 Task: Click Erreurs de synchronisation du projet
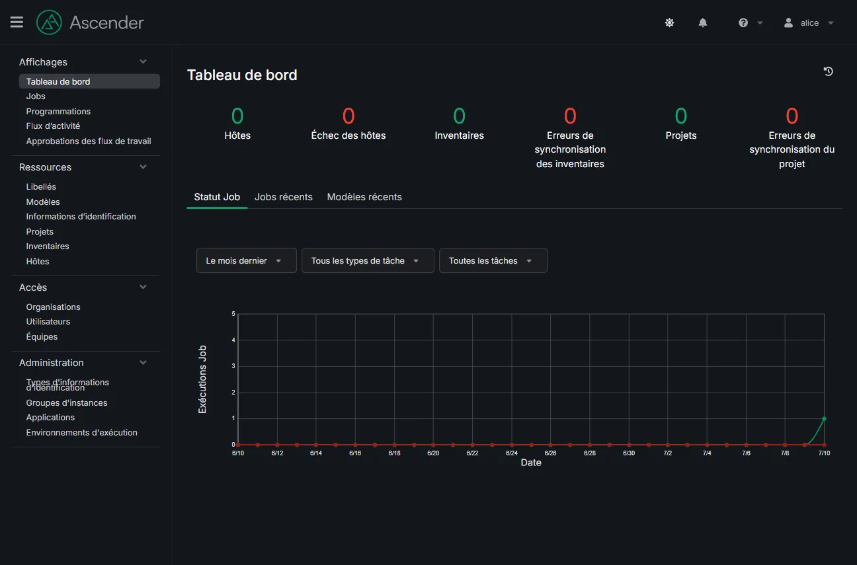tap(792, 137)
